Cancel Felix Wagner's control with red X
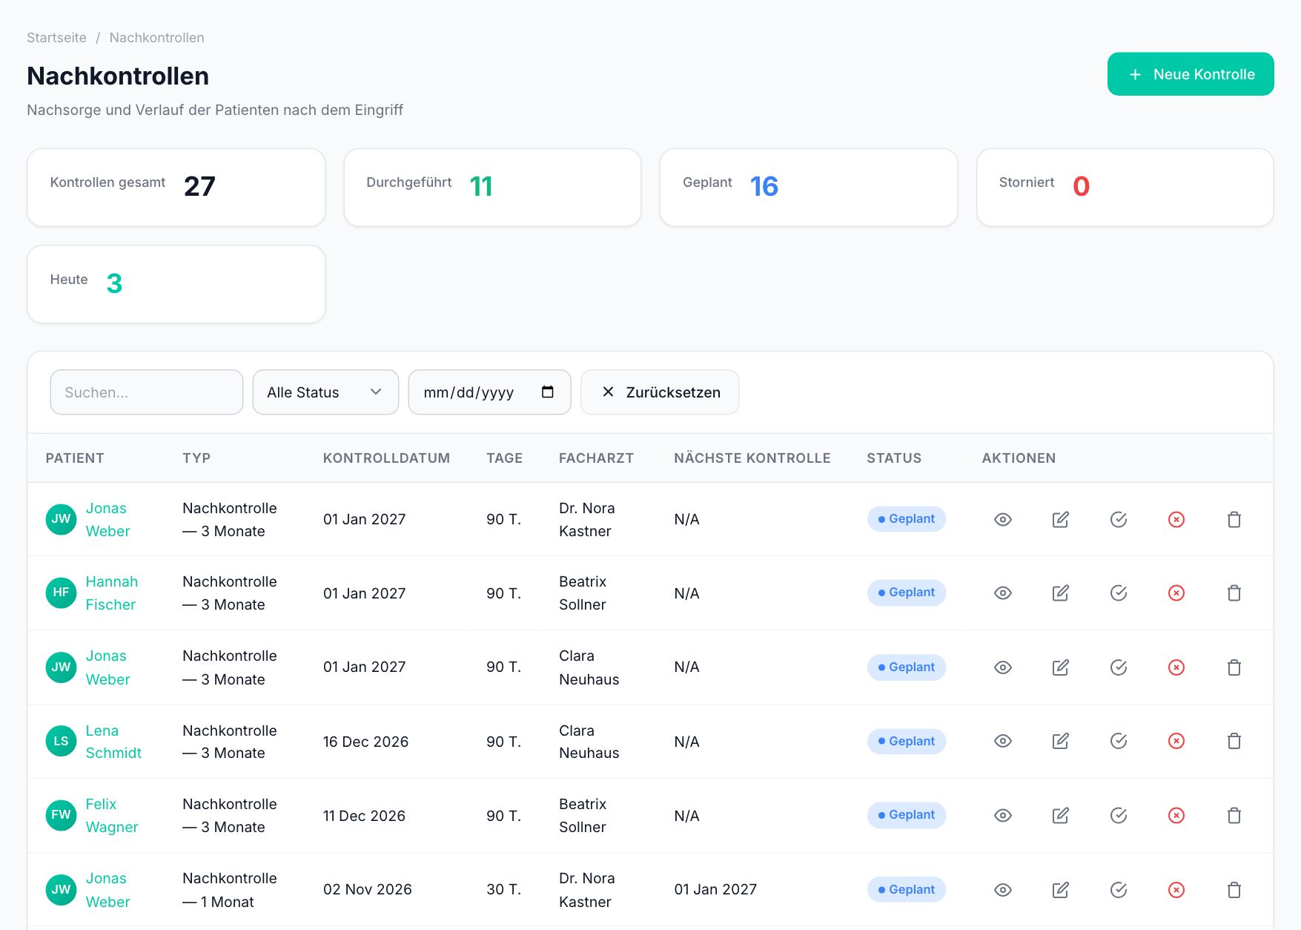Viewport: 1301px width, 930px height. click(1176, 815)
